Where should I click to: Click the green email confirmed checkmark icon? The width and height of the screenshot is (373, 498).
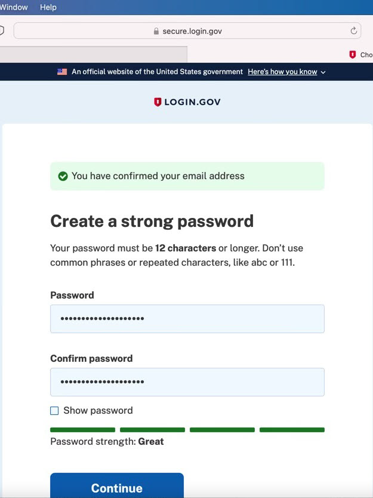tap(63, 176)
